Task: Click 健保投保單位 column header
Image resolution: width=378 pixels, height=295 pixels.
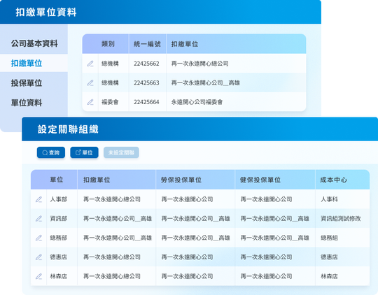Action: [260, 180]
